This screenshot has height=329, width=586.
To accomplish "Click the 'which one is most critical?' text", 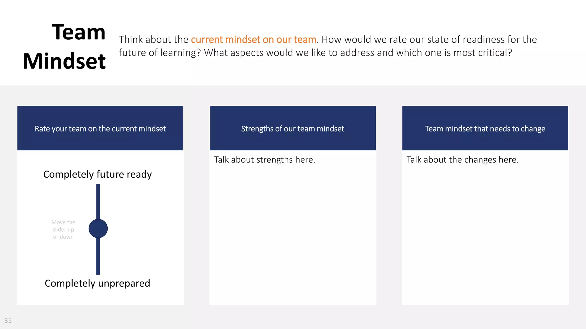I will click(x=454, y=53).
